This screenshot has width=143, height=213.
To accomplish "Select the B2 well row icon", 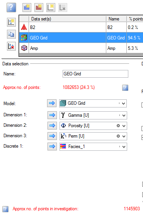I will 24,27.
